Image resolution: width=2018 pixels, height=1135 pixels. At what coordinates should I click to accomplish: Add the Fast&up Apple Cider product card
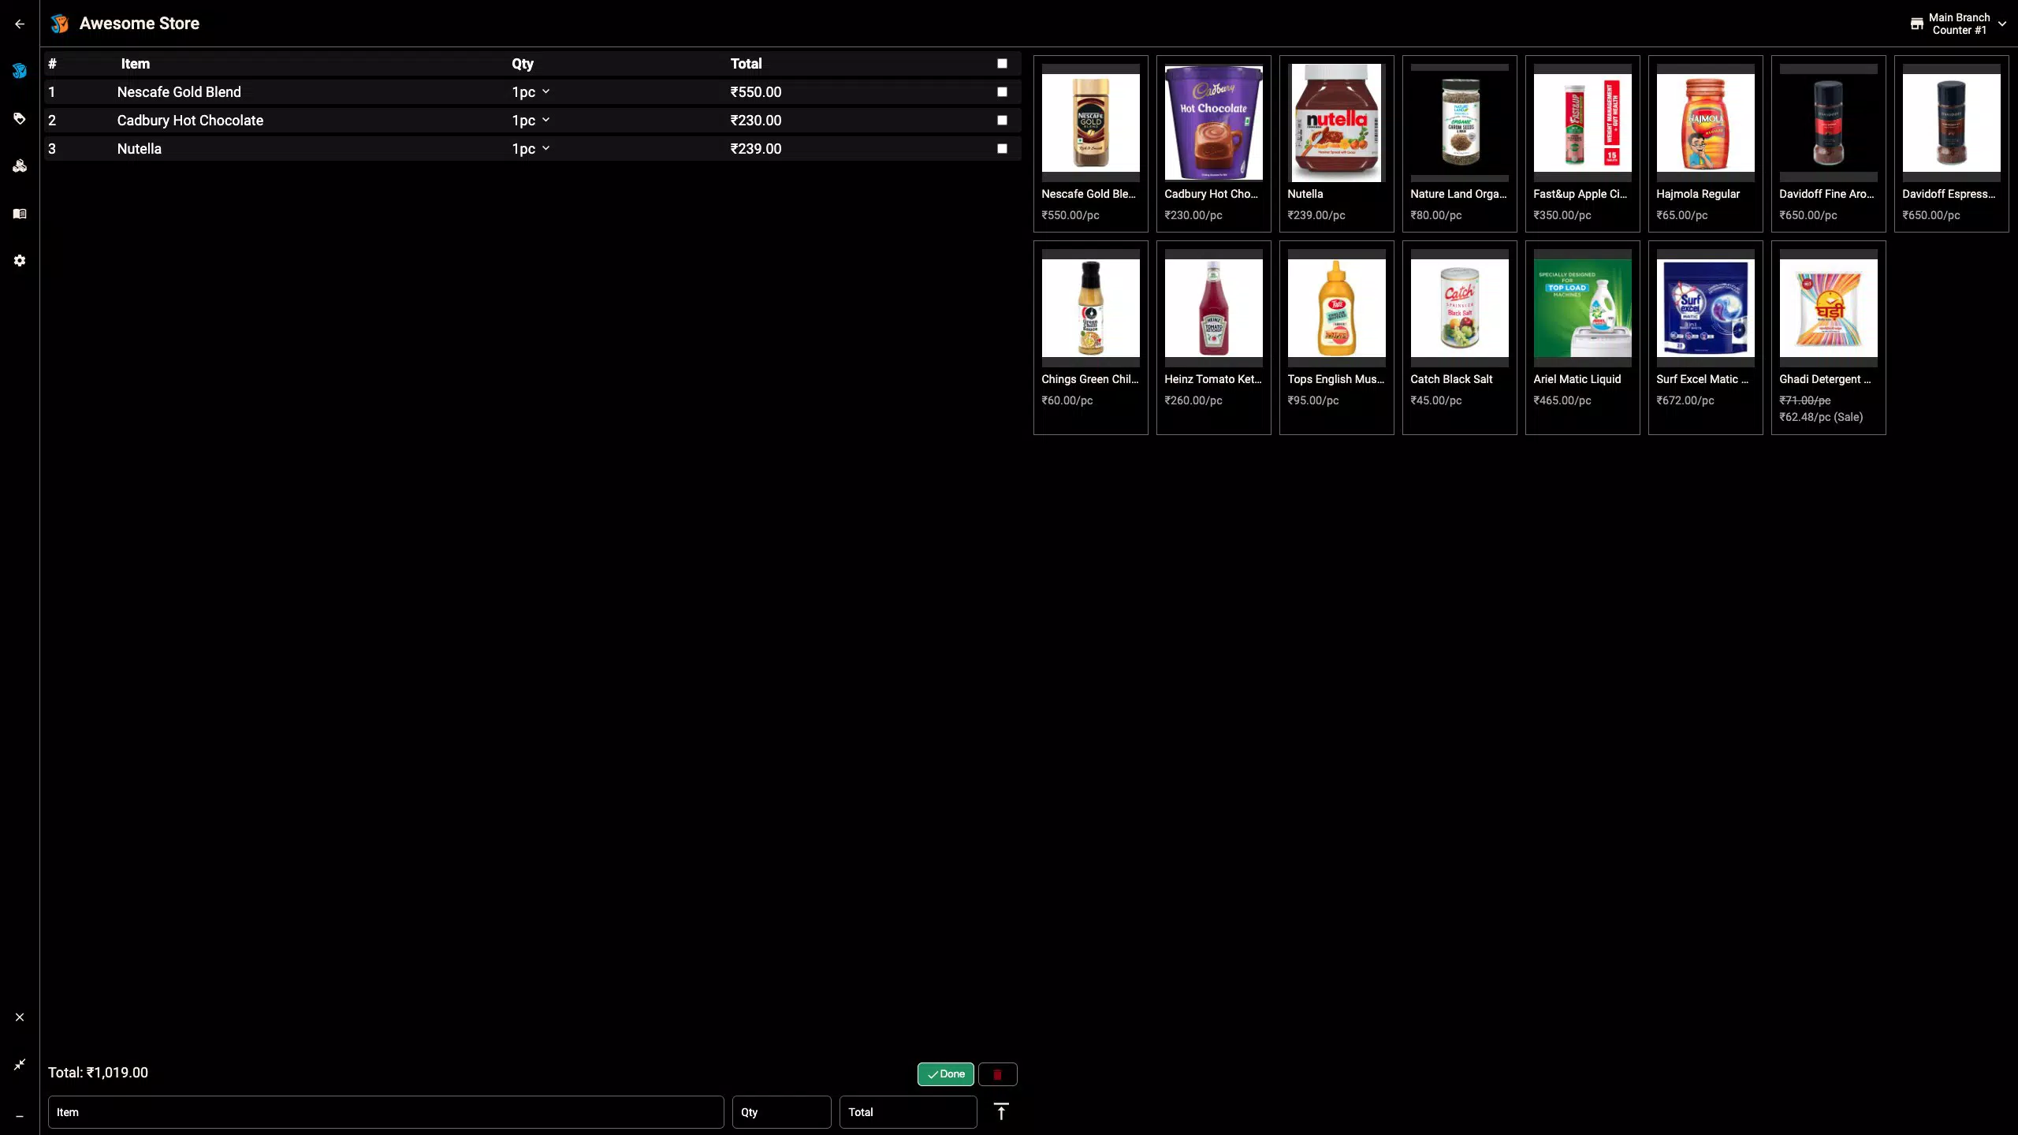coord(1582,143)
